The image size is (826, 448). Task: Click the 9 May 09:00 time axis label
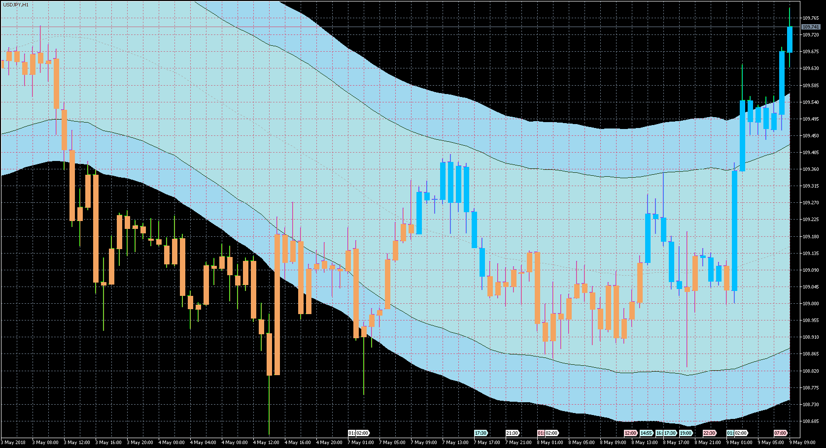pyautogui.click(x=804, y=442)
